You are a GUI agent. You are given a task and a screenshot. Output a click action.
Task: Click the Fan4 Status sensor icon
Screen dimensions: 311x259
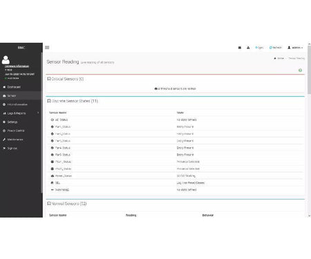tap(53, 148)
